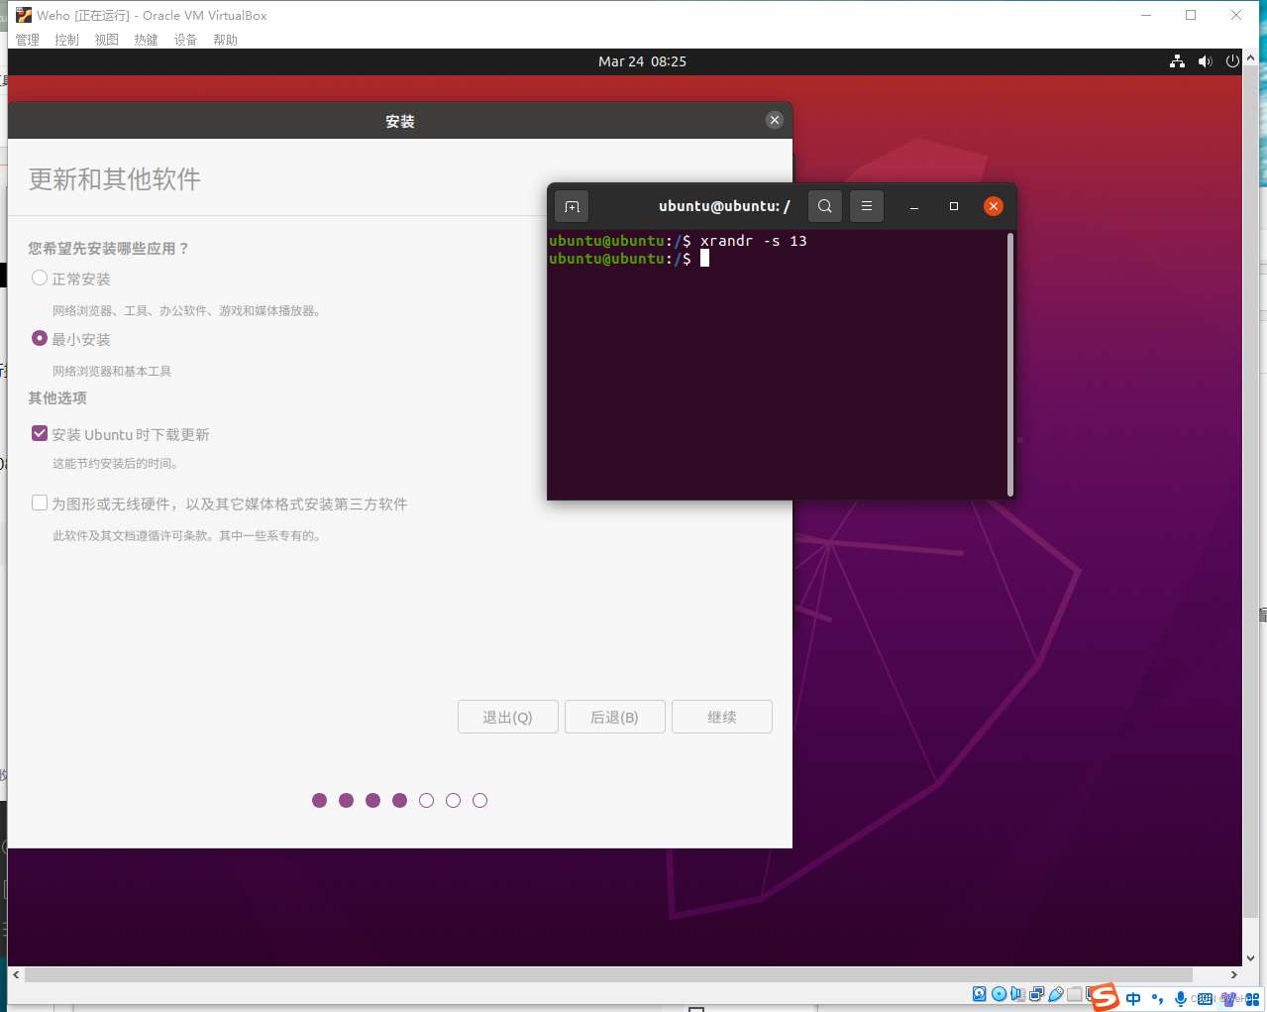Click the terminal search icon
The width and height of the screenshot is (1267, 1012).
tap(825, 206)
